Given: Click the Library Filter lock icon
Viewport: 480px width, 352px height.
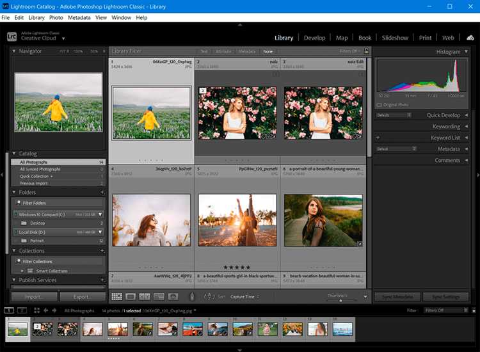Looking at the screenshot, I should [x=366, y=51].
